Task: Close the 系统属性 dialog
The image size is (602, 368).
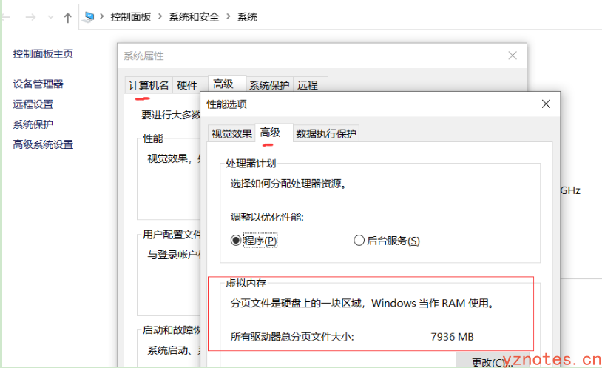Action: coord(512,56)
